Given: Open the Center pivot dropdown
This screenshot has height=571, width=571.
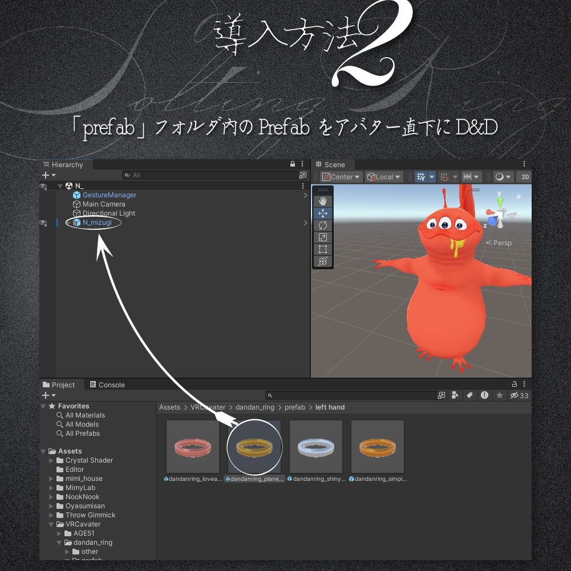Looking at the screenshot, I should [x=341, y=177].
